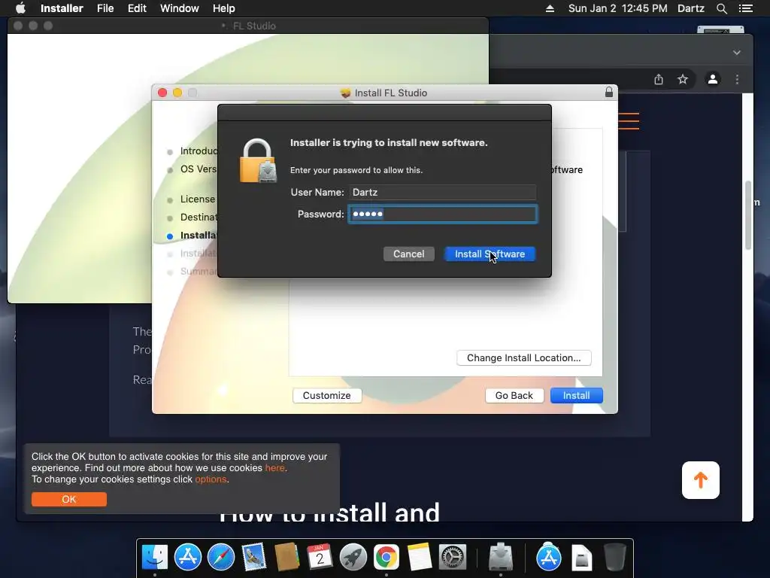Screen dimensions: 770x578
Task: Open Notification Center list icon
Action: (745, 8)
